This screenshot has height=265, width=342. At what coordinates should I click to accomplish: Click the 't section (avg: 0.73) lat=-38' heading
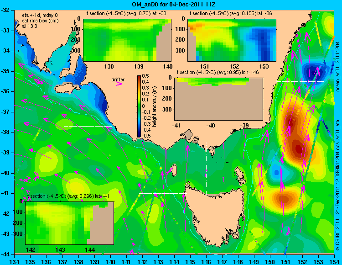[126, 13]
